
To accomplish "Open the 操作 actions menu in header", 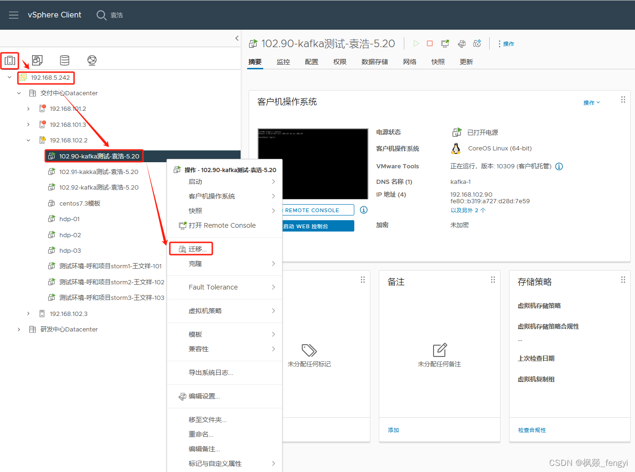I will [x=506, y=44].
